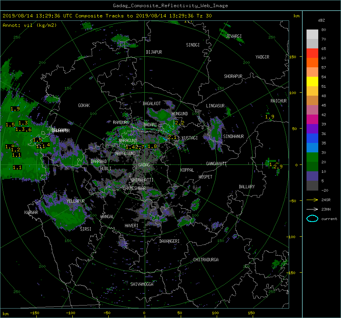Select the light gray 70-80 dBZ swatch
Screen dimensions: 341x318
[x=312, y=34]
